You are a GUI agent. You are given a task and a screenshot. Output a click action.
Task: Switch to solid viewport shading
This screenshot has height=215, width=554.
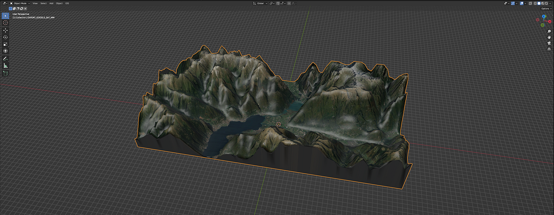point(539,3)
